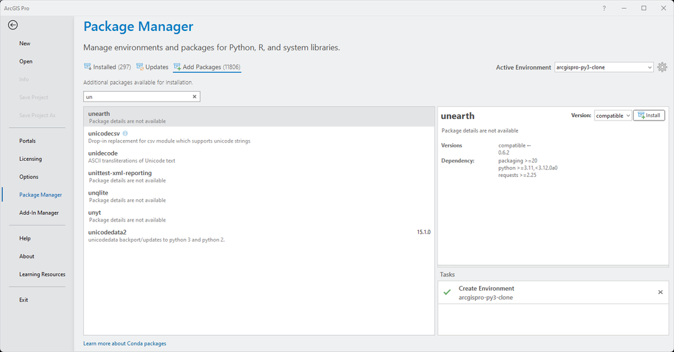Open the Installed packages tab
Screen dimensions: 674x352
(107, 67)
